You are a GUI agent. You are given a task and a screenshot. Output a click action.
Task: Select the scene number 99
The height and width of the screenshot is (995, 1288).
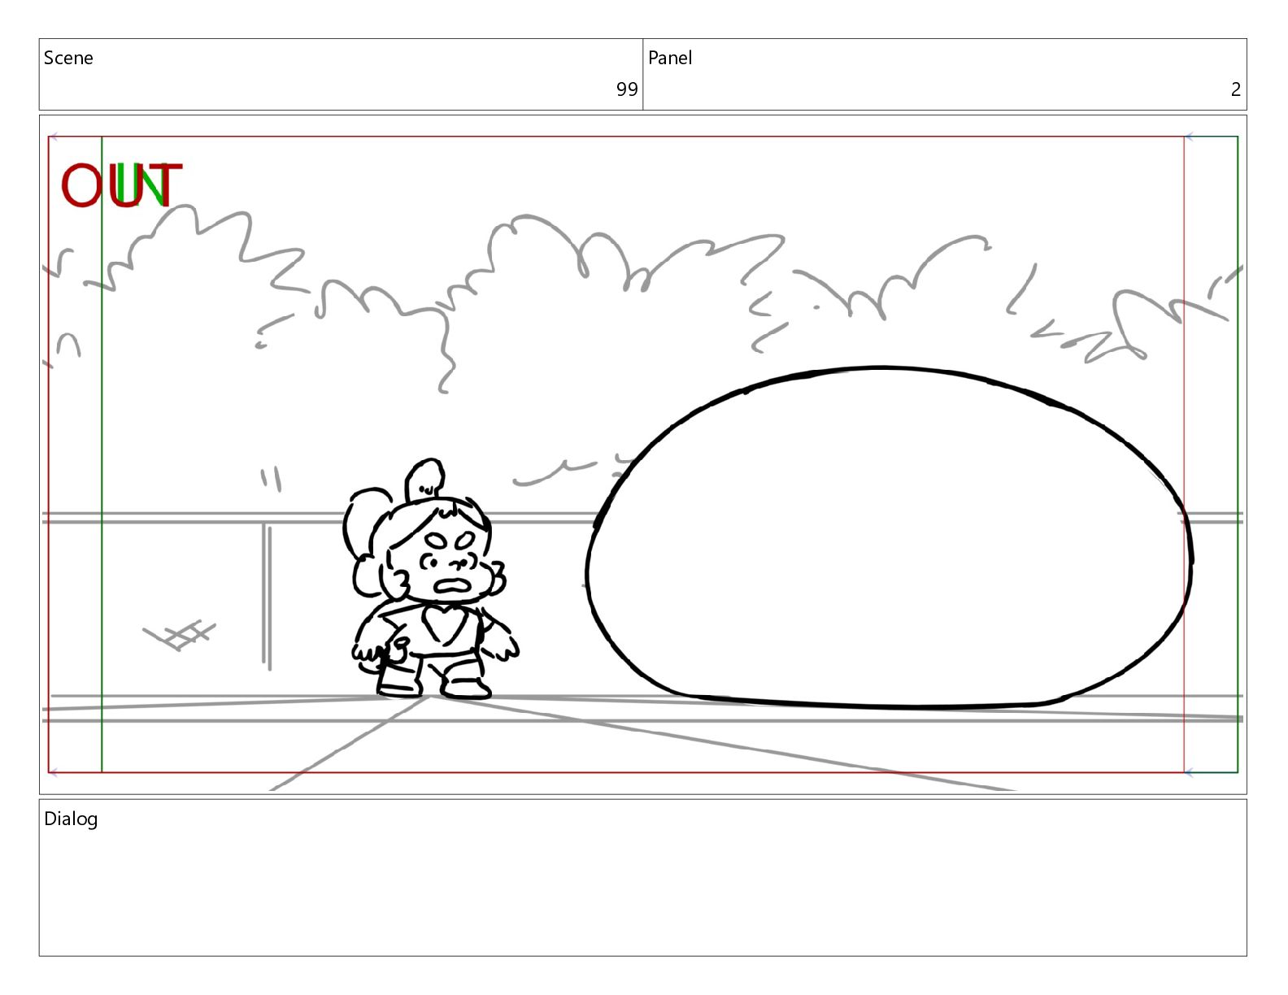[627, 89]
